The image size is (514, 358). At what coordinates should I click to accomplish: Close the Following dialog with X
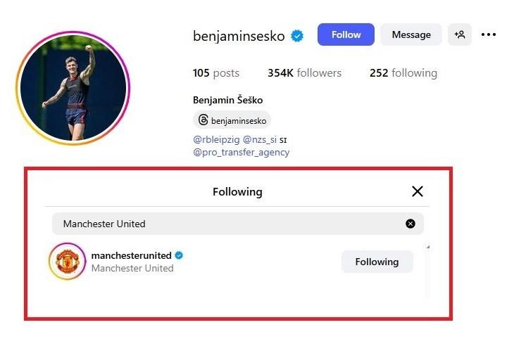pos(418,191)
